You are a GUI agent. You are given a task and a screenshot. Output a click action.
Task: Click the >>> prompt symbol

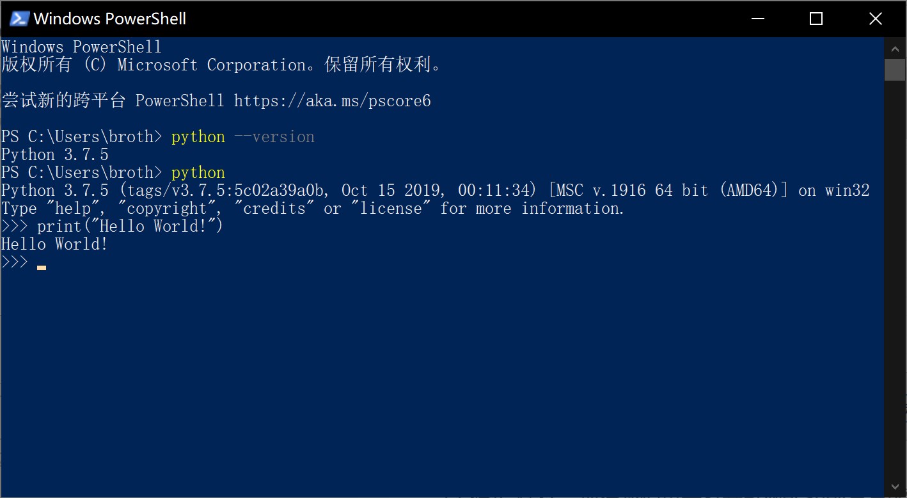[x=14, y=261]
